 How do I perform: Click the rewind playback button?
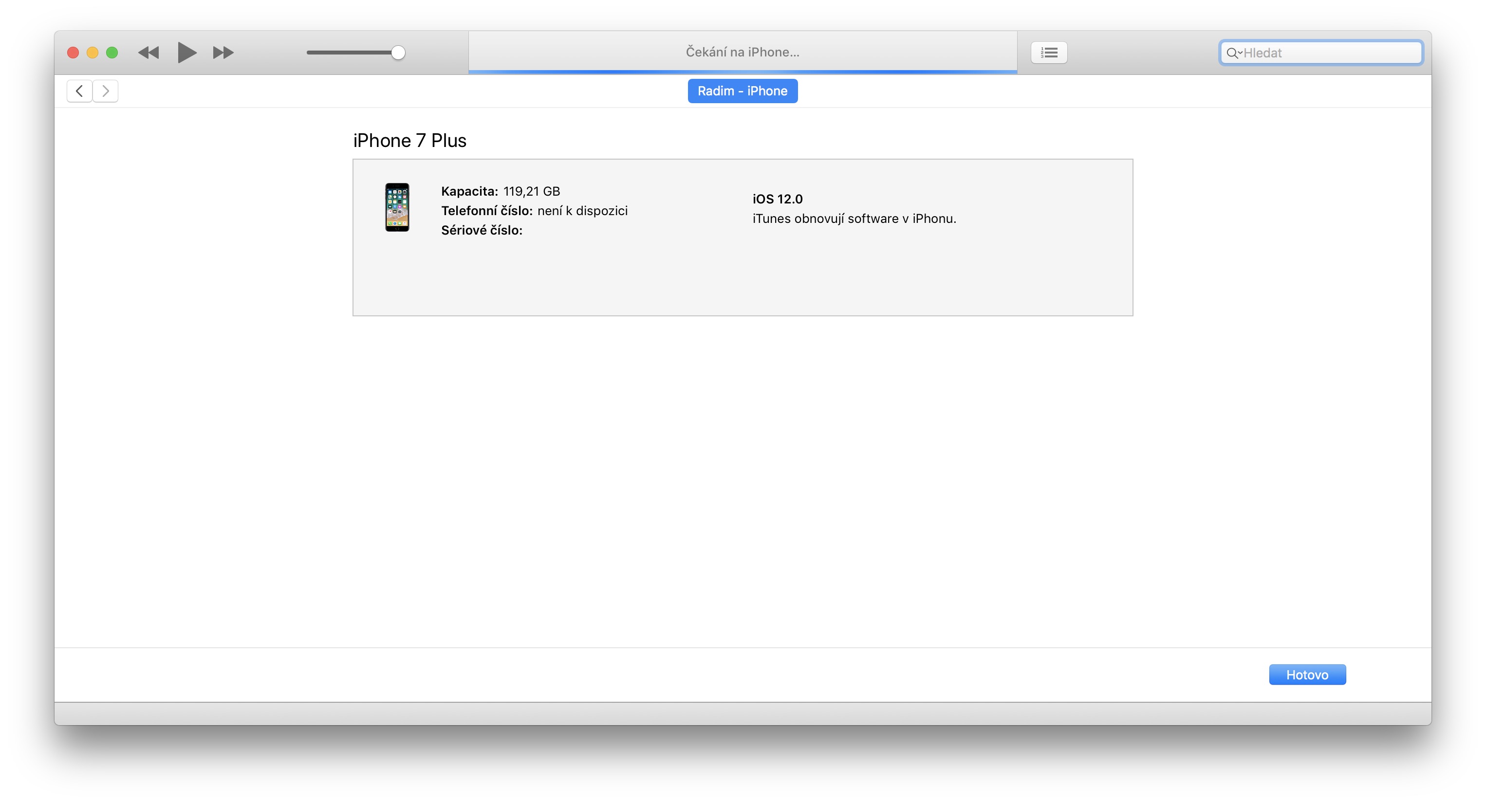(x=148, y=53)
